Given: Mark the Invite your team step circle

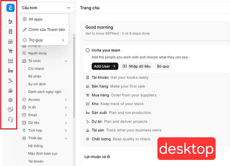Looking at the screenshot, I should coord(88,50).
